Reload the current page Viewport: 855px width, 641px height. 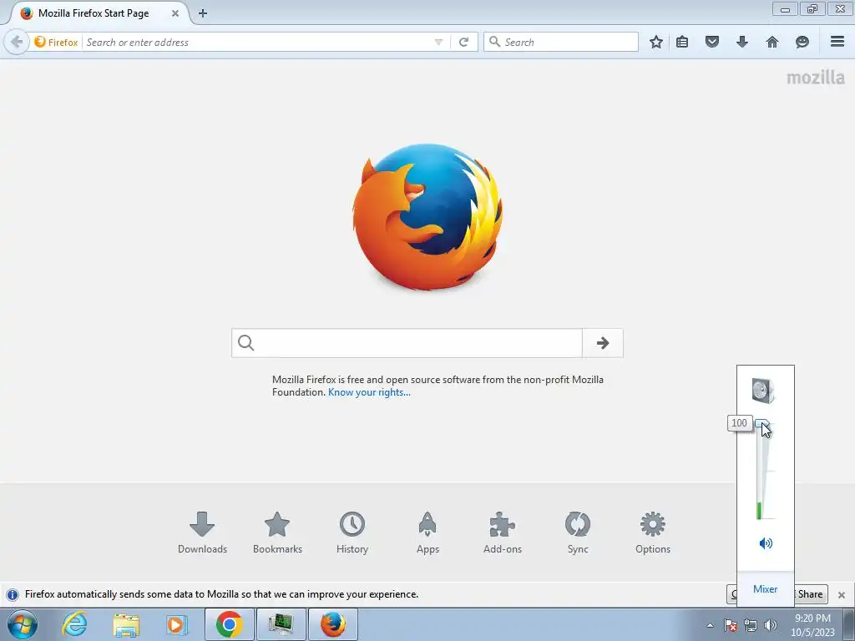(463, 42)
